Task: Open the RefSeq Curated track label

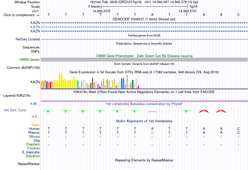Action: 27,39
